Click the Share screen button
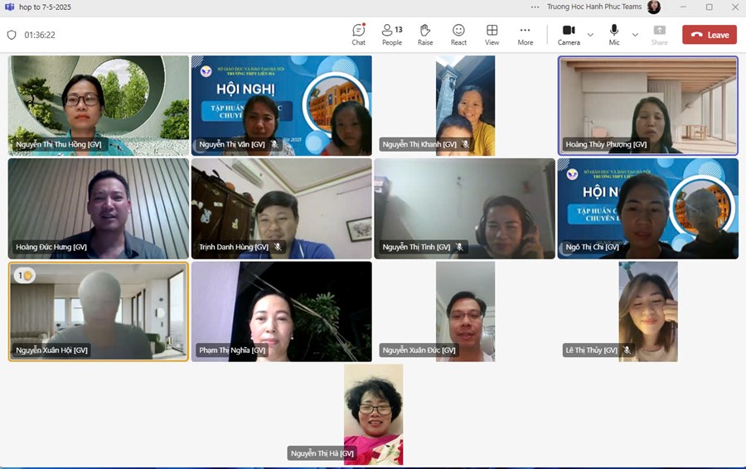 [x=659, y=34]
